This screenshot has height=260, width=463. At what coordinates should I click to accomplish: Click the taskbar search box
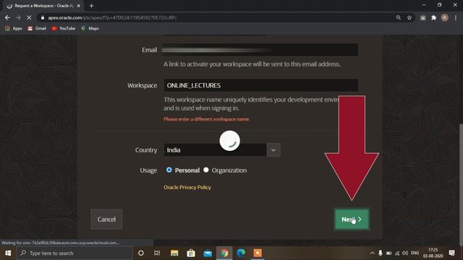coord(75,253)
